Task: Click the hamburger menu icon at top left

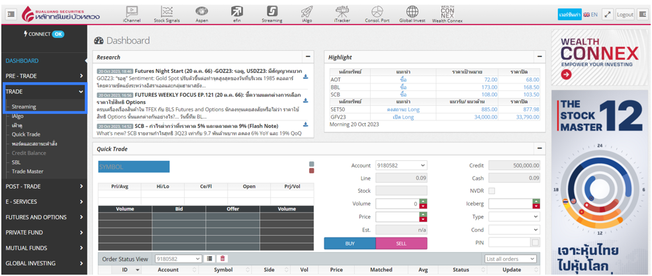Action: tap(10, 14)
